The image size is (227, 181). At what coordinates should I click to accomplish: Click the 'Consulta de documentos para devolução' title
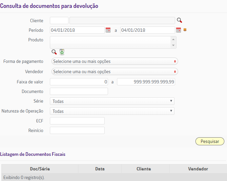tap(49, 6)
